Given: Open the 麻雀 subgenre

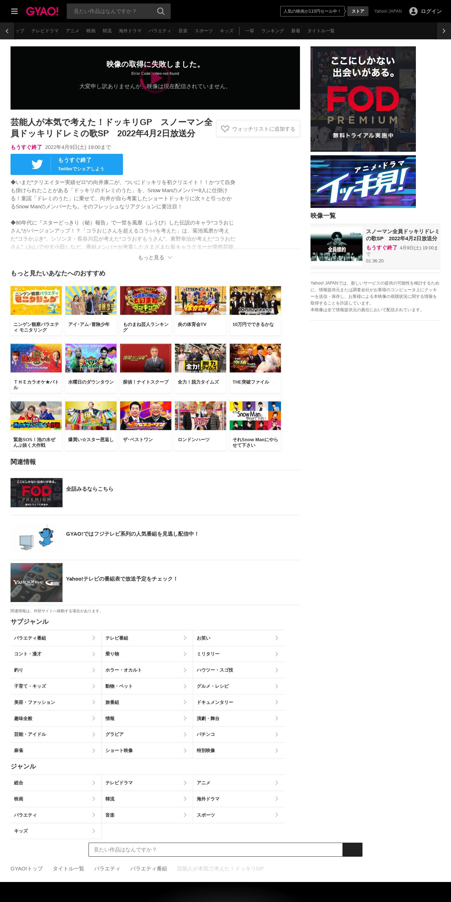Looking at the screenshot, I should point(56,751).
